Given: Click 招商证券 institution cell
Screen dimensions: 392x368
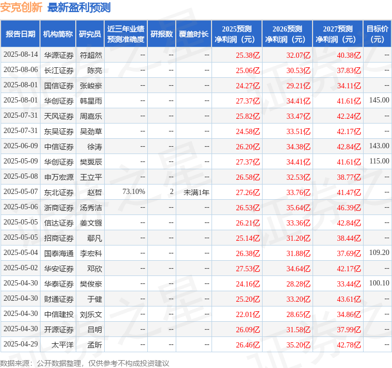Looking at the screenshot, I should coord(59,238).
